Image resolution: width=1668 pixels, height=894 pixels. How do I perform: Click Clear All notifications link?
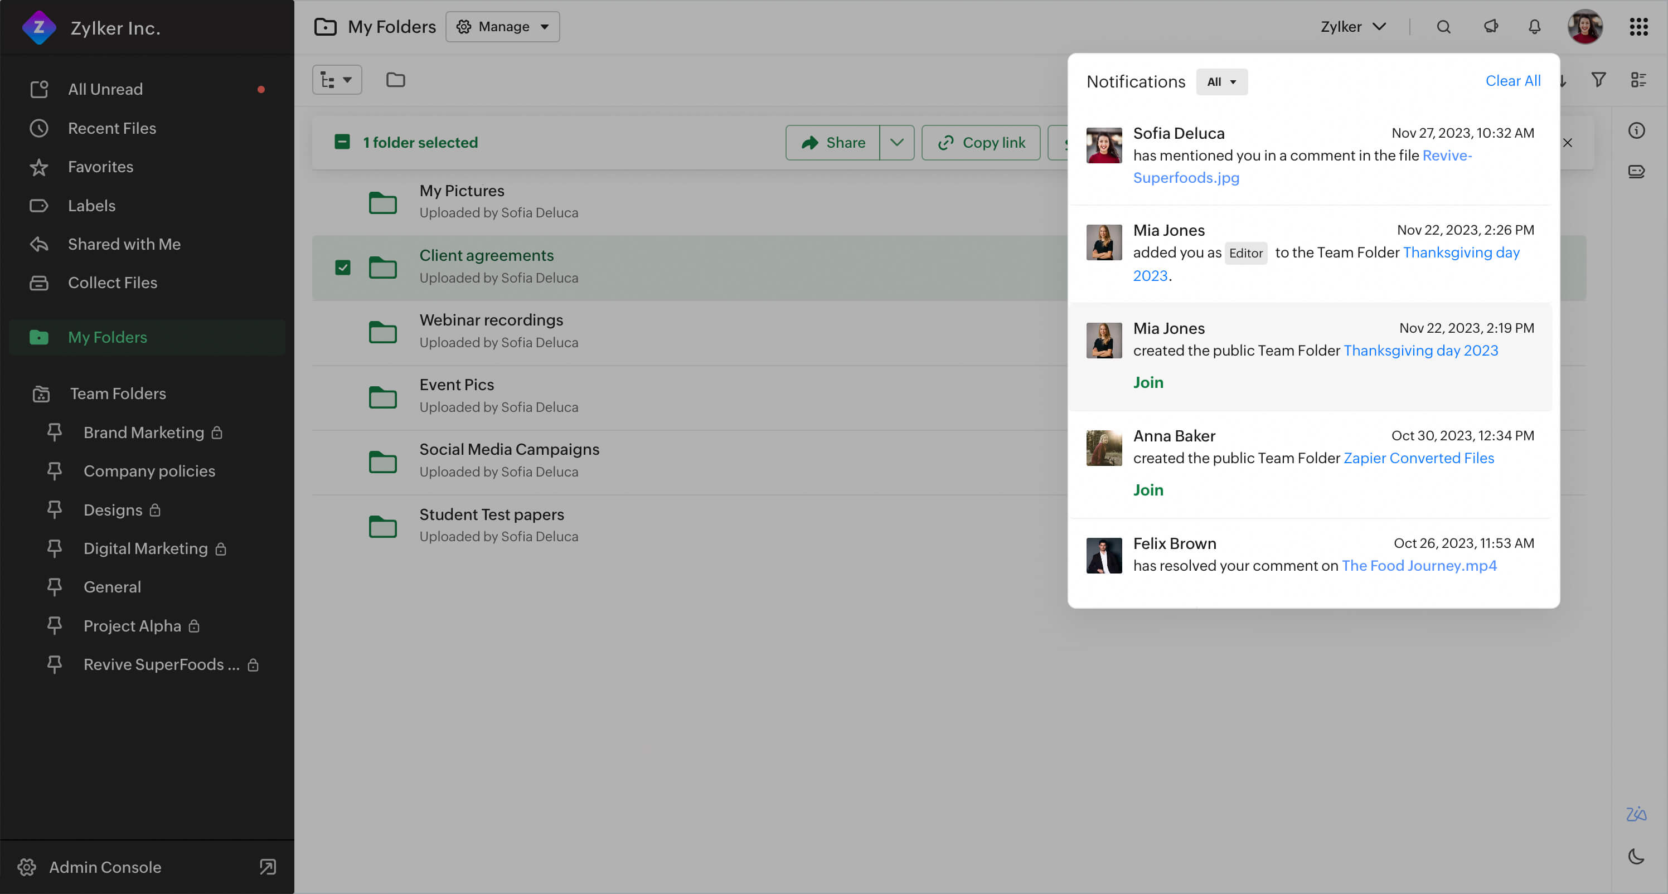1512,80
